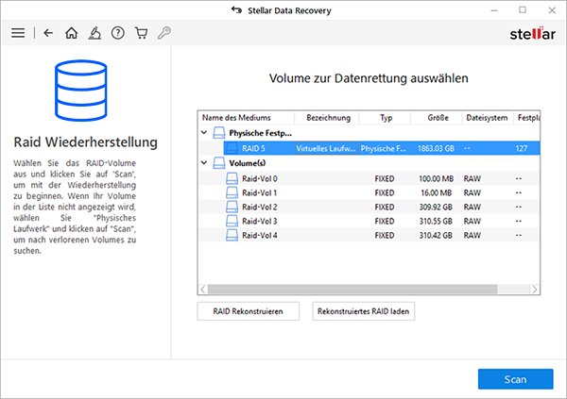Go back with the arrow icon
The image size is (567, 399).
pyautogui.click(x=48, y=33)
